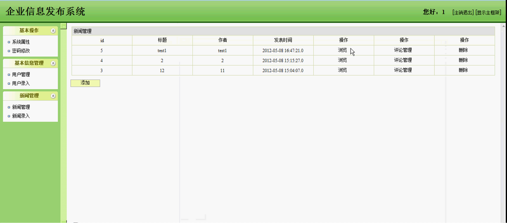Click the bullet icon beside 新闻录入

(9, 116)
